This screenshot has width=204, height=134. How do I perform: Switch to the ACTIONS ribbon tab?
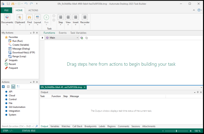point(33,10)
